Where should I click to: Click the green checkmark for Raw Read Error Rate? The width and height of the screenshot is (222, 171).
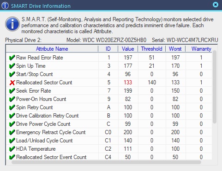(12, 58)
